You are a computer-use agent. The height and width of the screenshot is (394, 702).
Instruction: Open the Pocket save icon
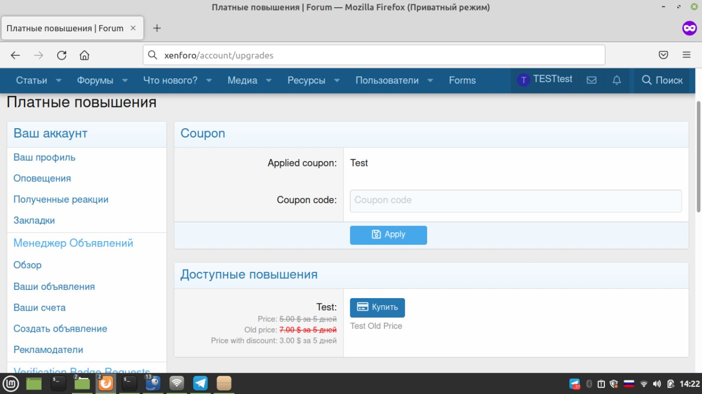[x=663, y=55]
